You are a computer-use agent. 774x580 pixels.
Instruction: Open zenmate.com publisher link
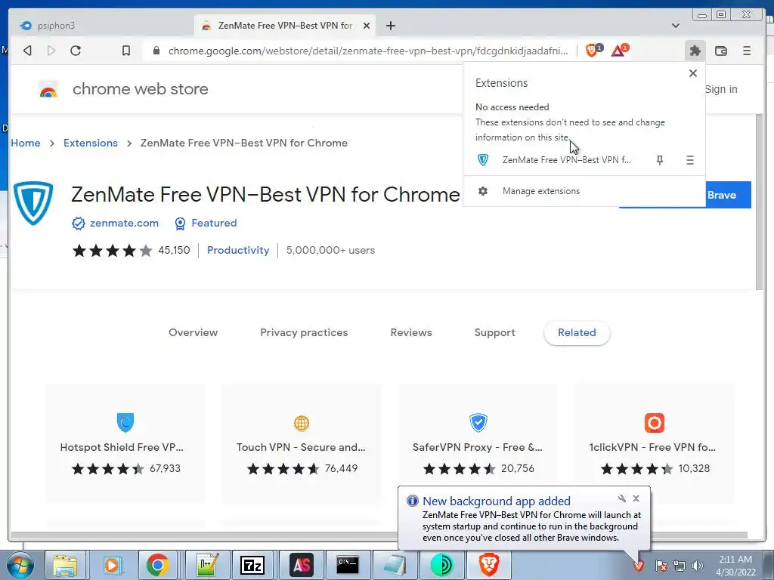point(124,223)
